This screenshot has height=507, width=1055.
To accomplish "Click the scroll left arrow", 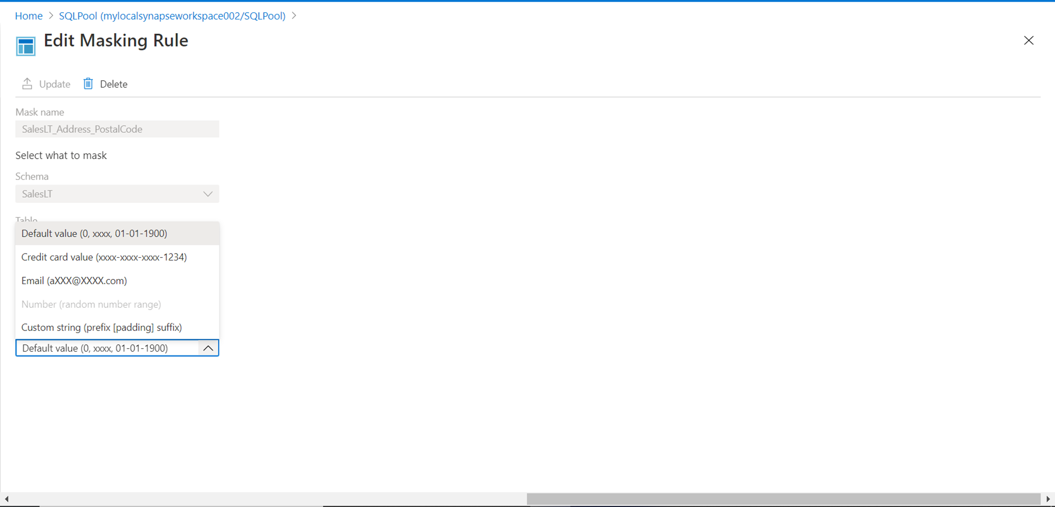I will pos(6,499).
